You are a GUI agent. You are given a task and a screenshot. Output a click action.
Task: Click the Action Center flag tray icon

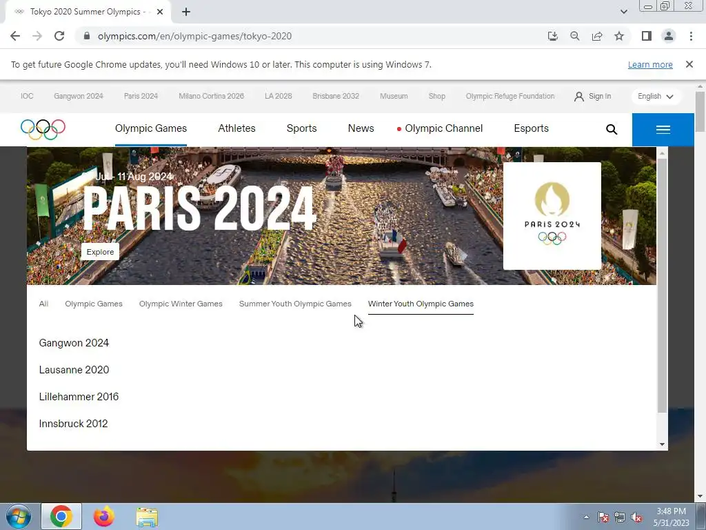tap(603, 517)
